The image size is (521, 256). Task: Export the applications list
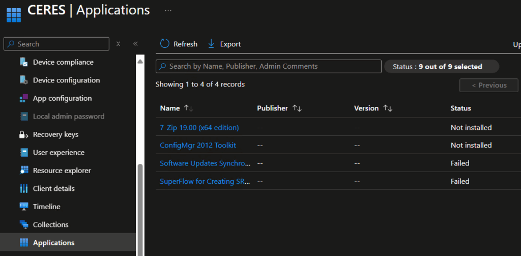tap(224, 44)
